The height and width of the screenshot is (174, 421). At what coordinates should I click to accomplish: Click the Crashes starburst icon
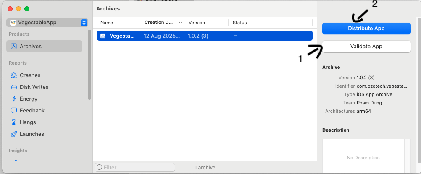coord(14,75)
